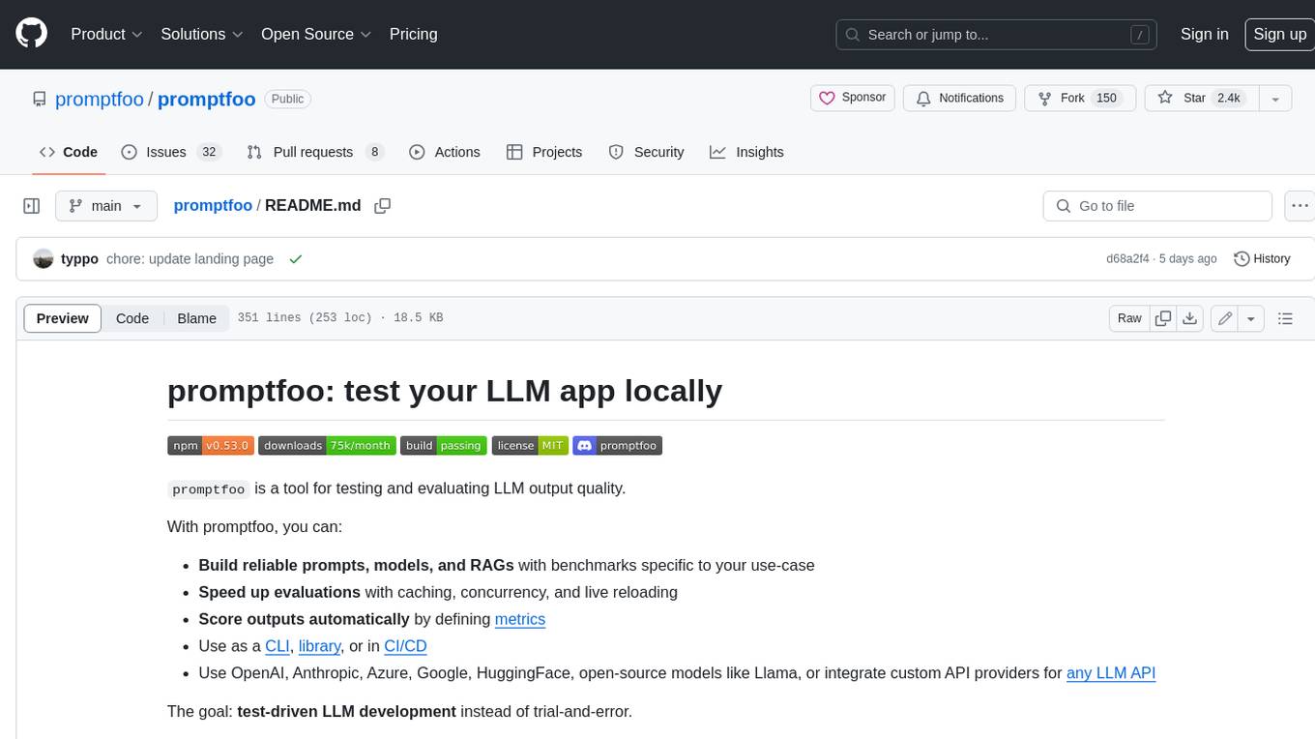Open the Actions tab
1315x739 pixels.
[x=444, y=152]
